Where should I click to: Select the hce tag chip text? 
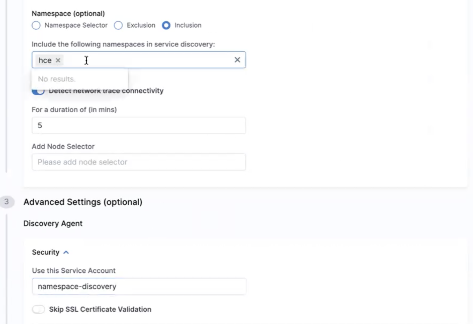pos(45,60)
